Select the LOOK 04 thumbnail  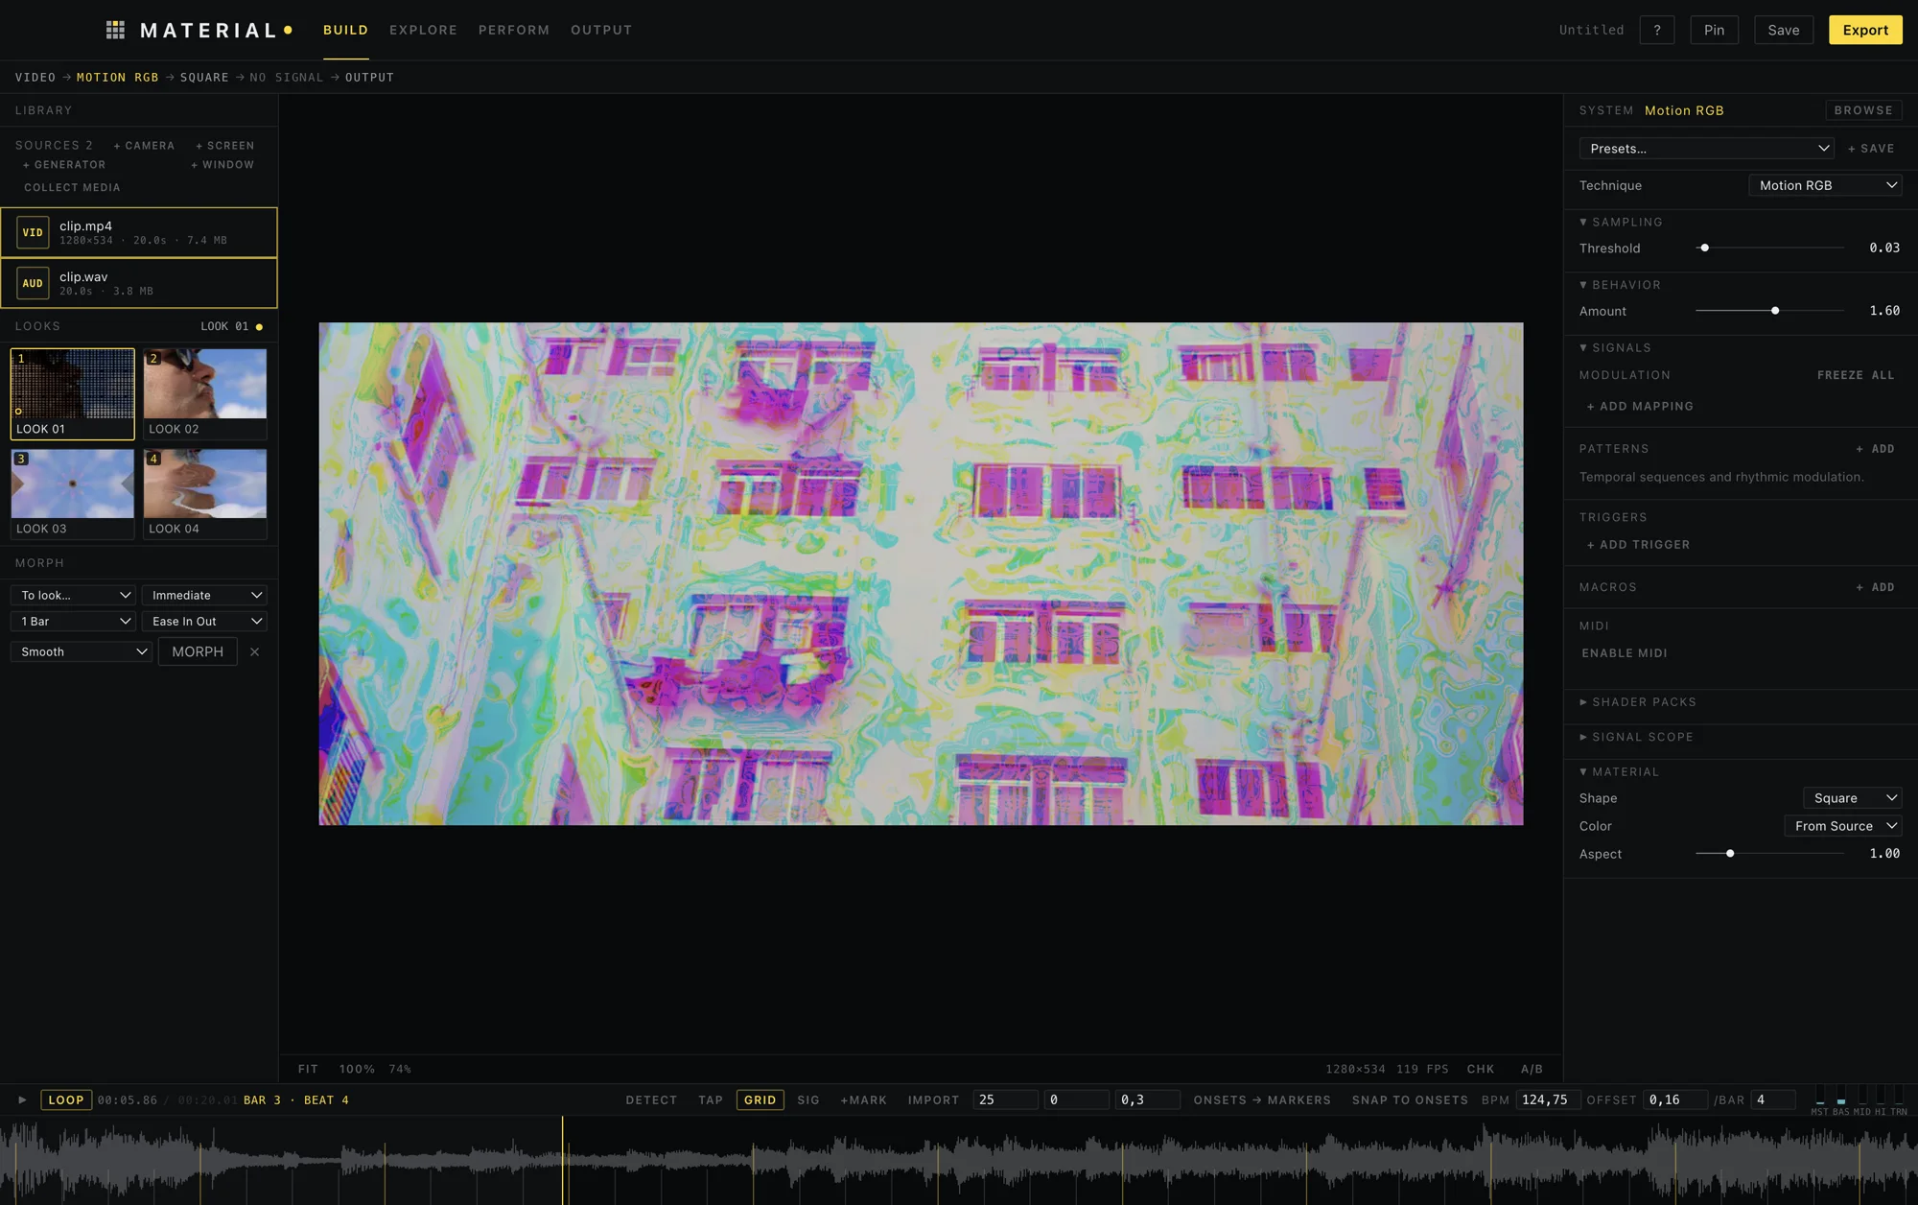pyautogui.click(x=204, y=493)
